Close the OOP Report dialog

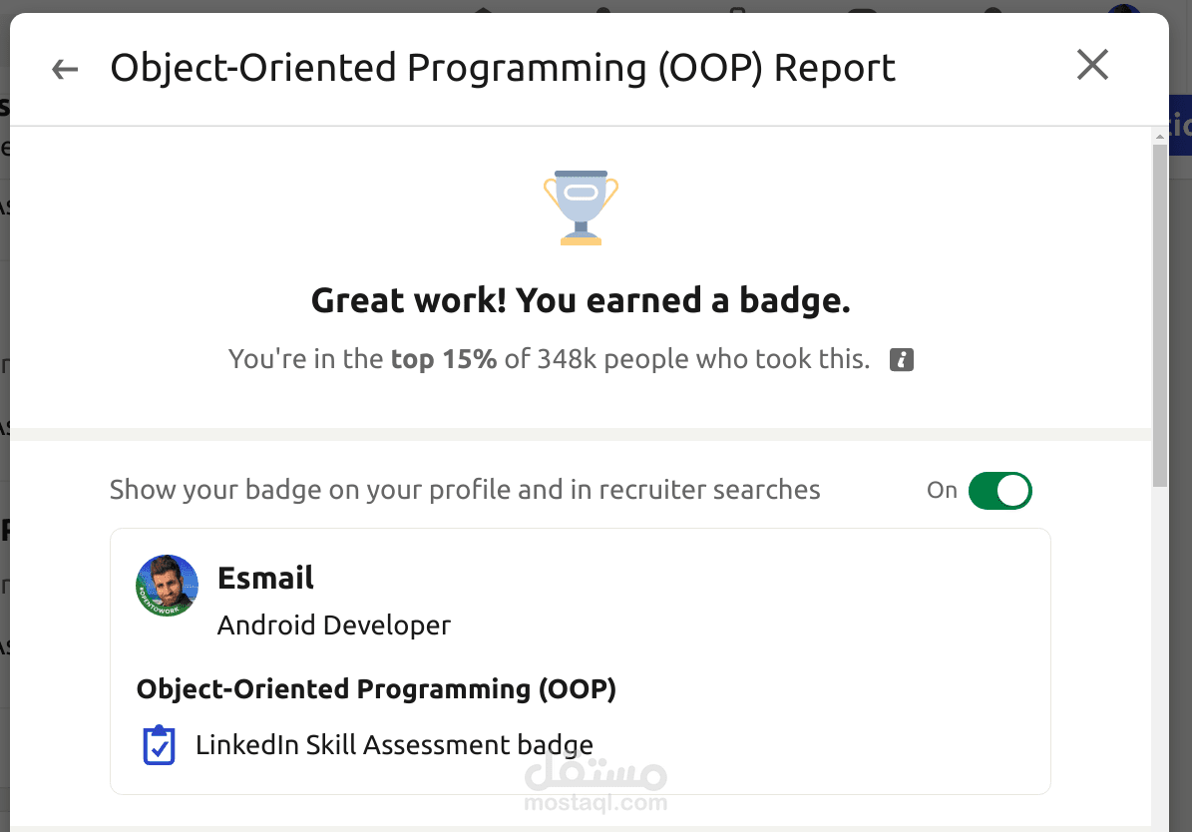(x=1092, y=65)
